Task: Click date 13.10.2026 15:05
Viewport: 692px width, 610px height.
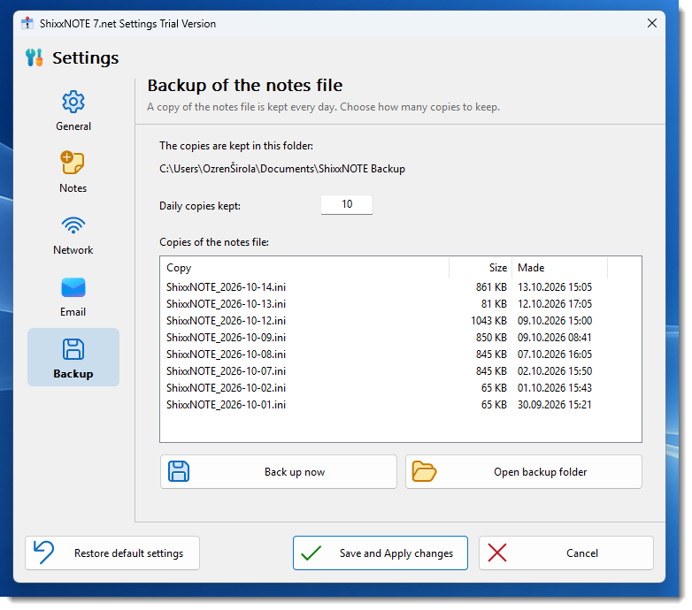Action: point(555,287)
